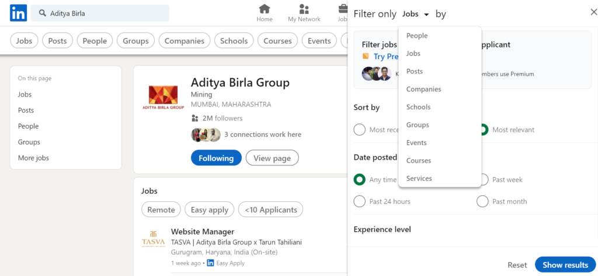Click the Events filter pill
Image resolution: width=598 pixels, height=276 pixels.
[319, 40]
